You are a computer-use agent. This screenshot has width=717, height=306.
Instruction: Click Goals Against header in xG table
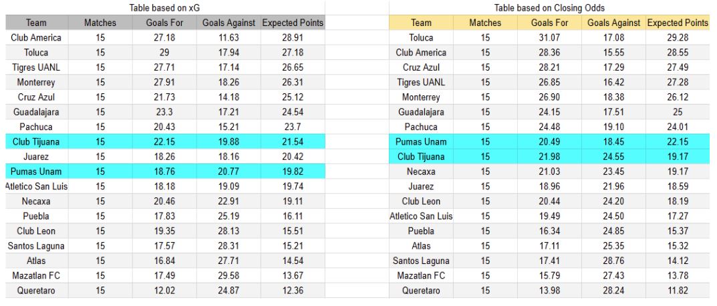click(228, 23)
